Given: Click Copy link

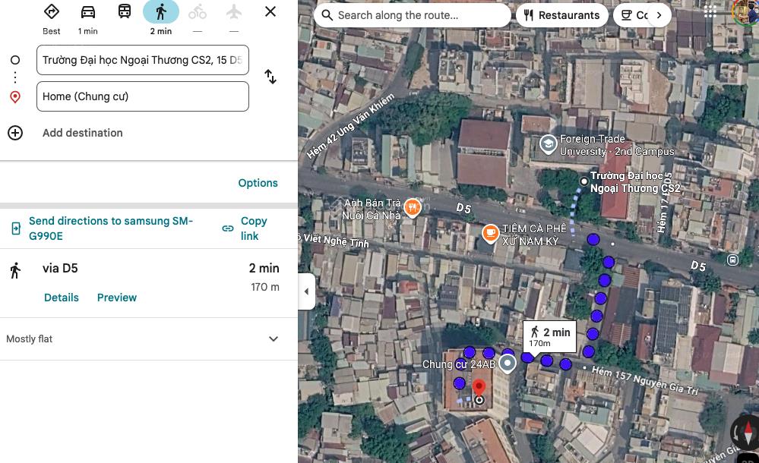Looking at the screenshot, I should [x=254, y=228].
